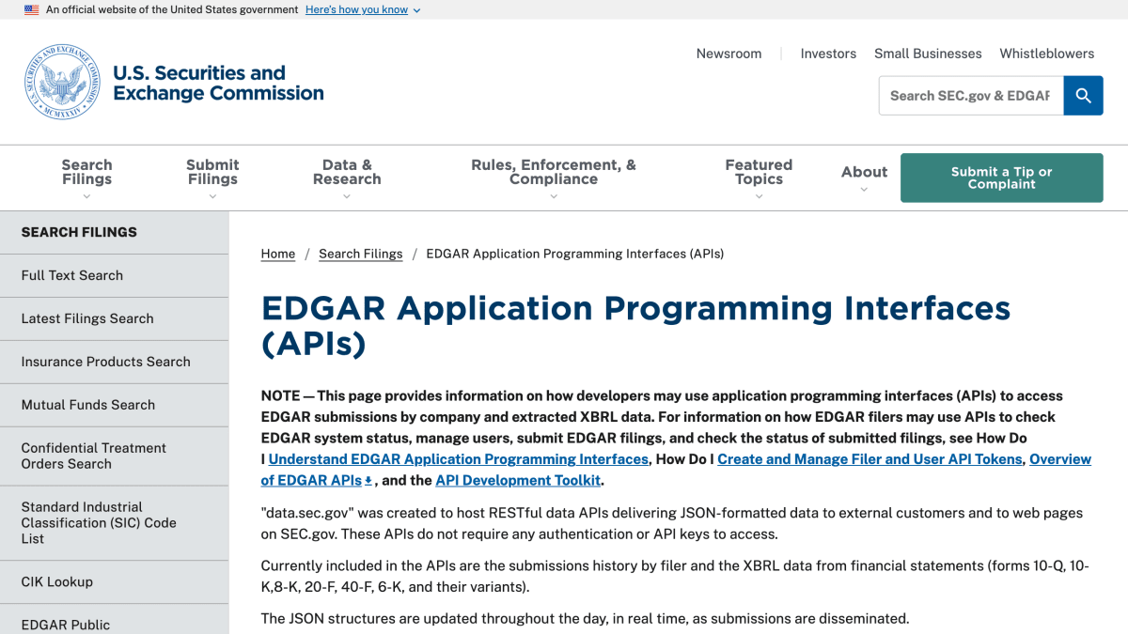Open Create and Manage Filer and User API Tokens
The width and height of the screenshot is (1128, 634).
(869, 459)
